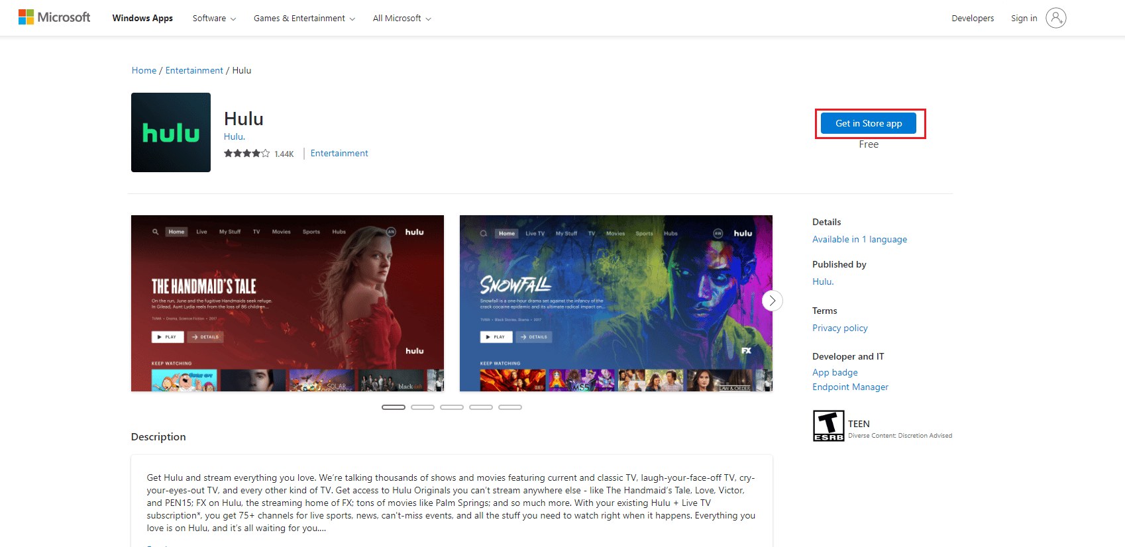Navigate to Home in the breadcrumb
Viewport: 1125px width, 547px height.
tap(144, 70)
